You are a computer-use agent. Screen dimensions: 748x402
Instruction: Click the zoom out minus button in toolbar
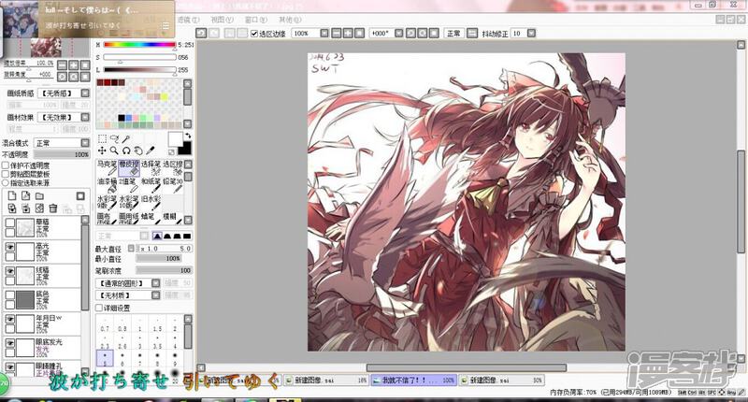click(337, 33)
